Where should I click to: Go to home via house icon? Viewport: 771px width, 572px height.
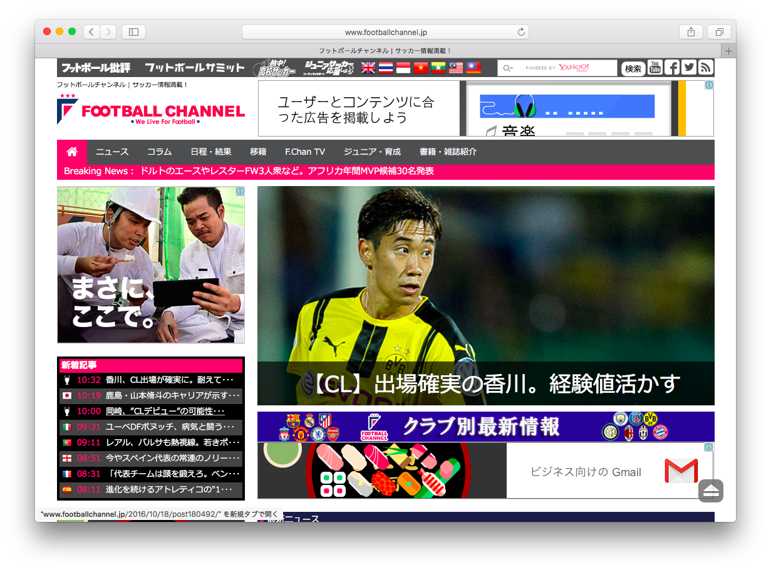(72, 152)
